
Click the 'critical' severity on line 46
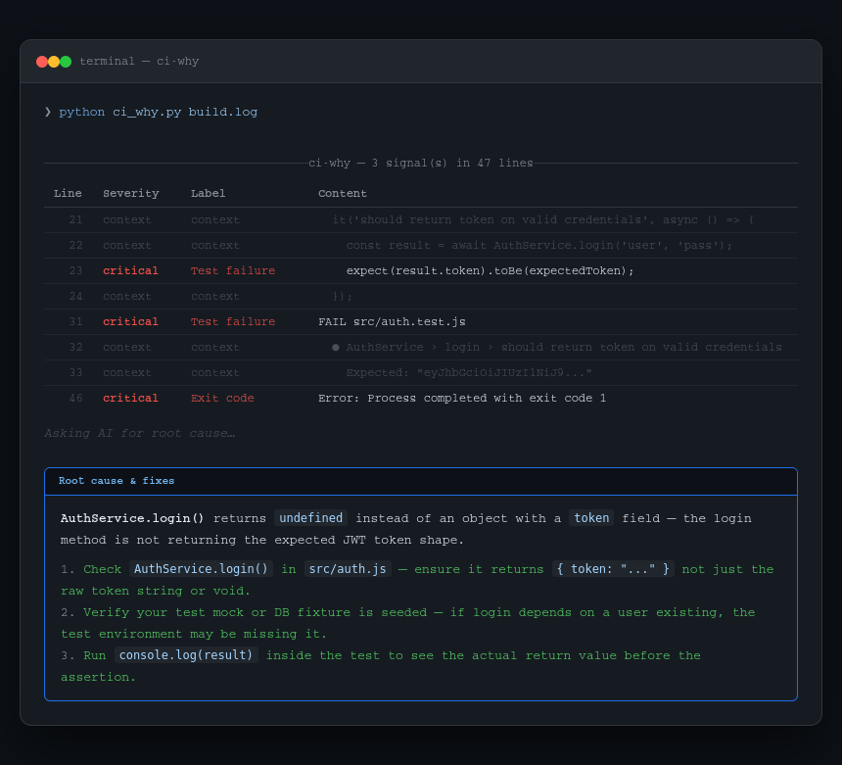pos(130,398)
